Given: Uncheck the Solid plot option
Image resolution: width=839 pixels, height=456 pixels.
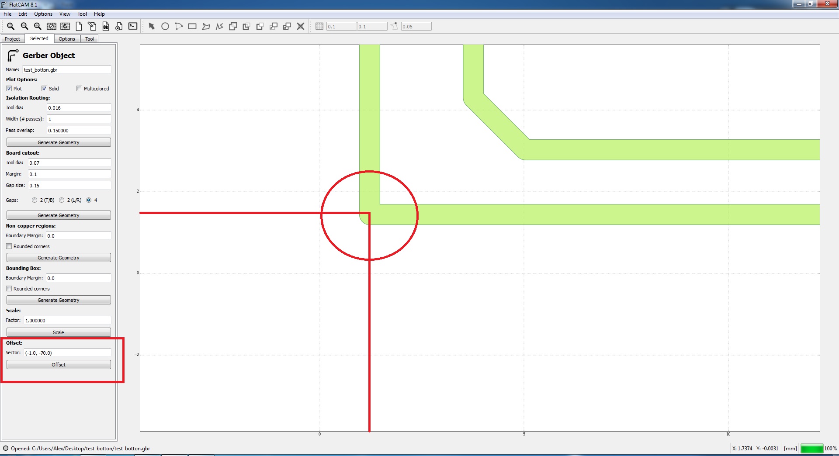Looking at the screenshot, I should point(44,89).
